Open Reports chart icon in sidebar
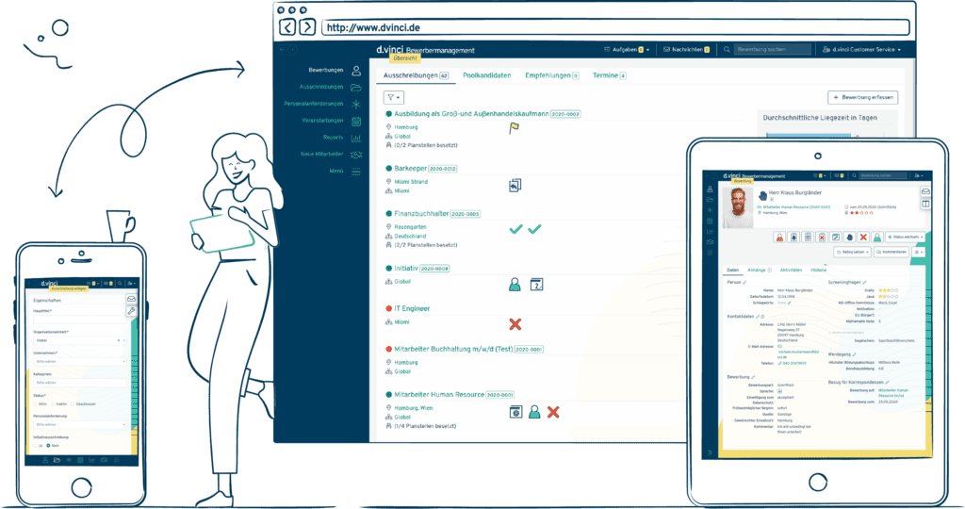The image size is (965, 509). pyautogui.click(x=355, y=138)
